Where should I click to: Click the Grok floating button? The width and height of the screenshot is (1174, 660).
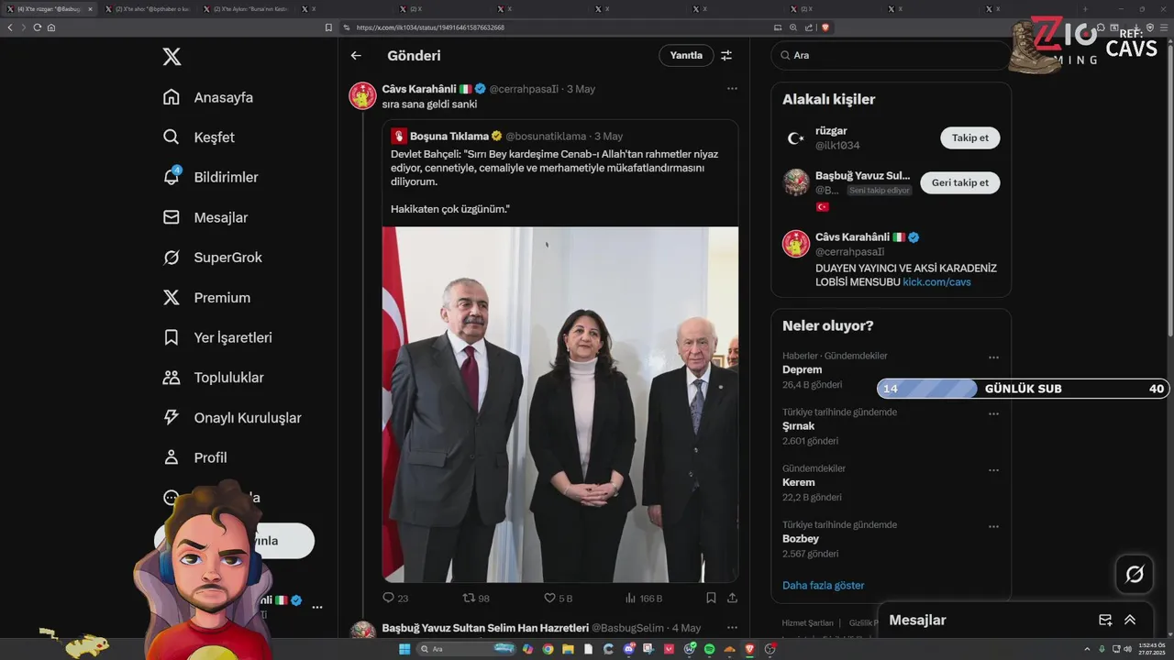pos(1135,574)
